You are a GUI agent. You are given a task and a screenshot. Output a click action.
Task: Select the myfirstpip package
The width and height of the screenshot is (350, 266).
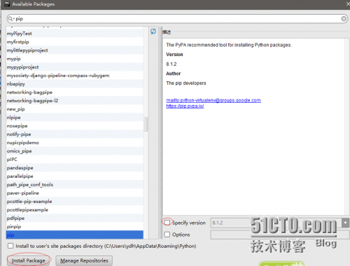pos(75,42)
